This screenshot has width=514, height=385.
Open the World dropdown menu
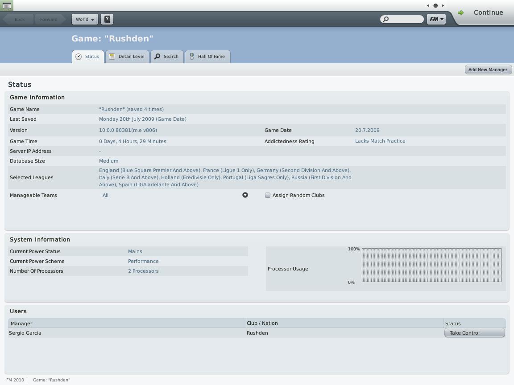[85, 19]
